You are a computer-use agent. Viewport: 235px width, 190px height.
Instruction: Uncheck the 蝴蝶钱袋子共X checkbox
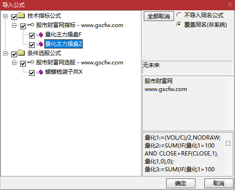click(x=32, y=73)
